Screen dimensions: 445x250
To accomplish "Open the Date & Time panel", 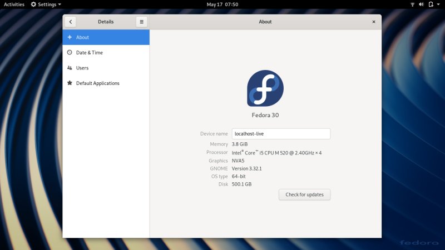I will (x=106, y=52).
